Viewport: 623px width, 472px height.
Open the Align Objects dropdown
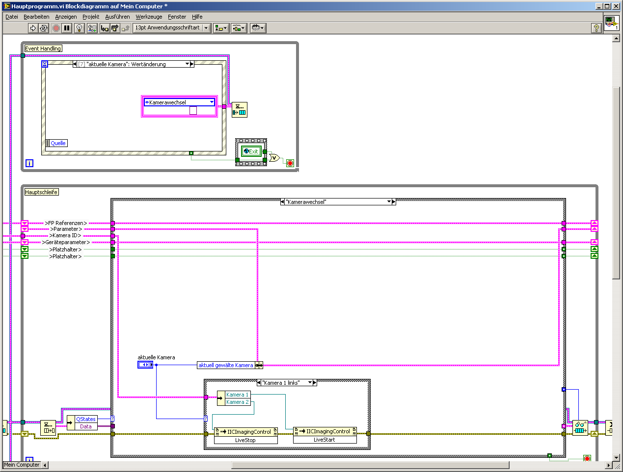(221, 28)
